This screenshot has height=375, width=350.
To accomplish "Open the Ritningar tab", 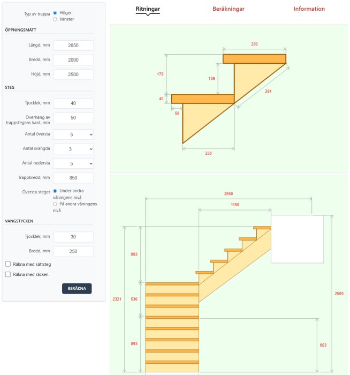I will point(148,9).
